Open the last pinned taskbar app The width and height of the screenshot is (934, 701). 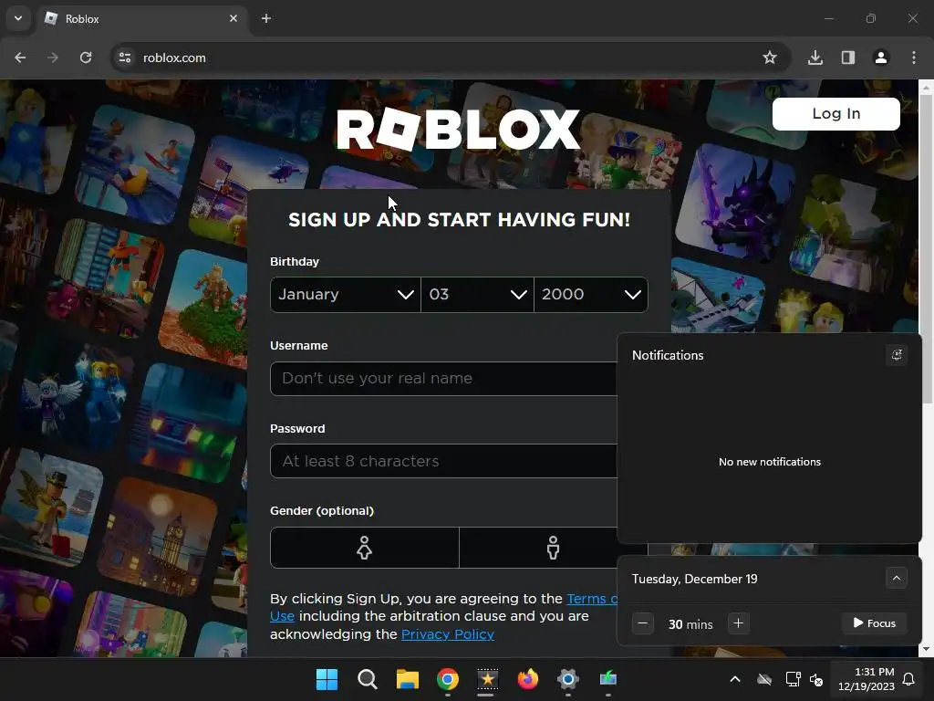coord(608,679)
